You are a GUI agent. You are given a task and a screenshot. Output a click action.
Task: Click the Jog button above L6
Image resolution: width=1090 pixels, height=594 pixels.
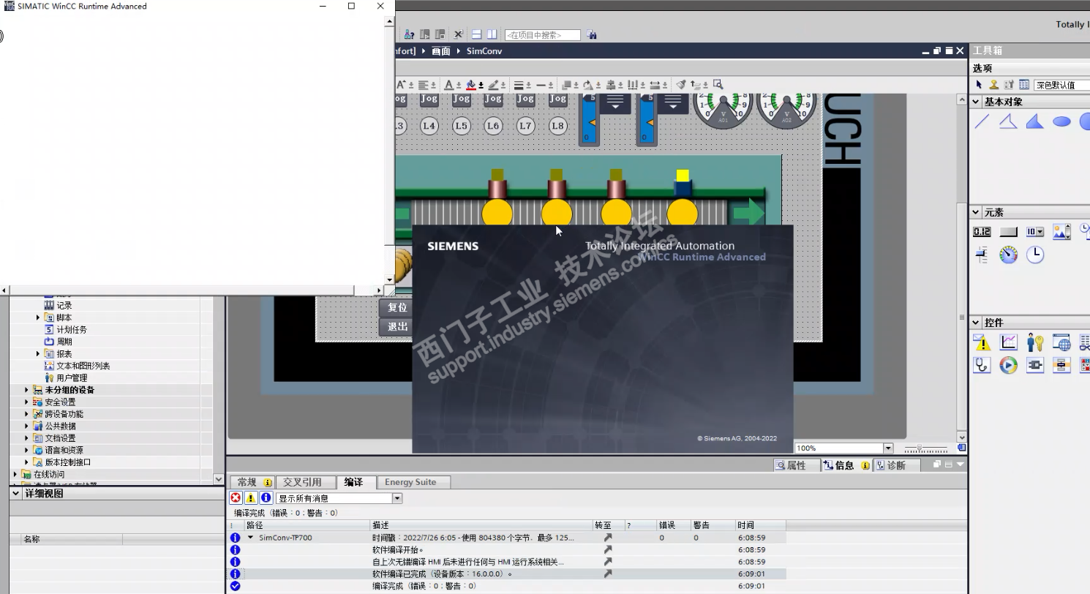click(493, 99)
